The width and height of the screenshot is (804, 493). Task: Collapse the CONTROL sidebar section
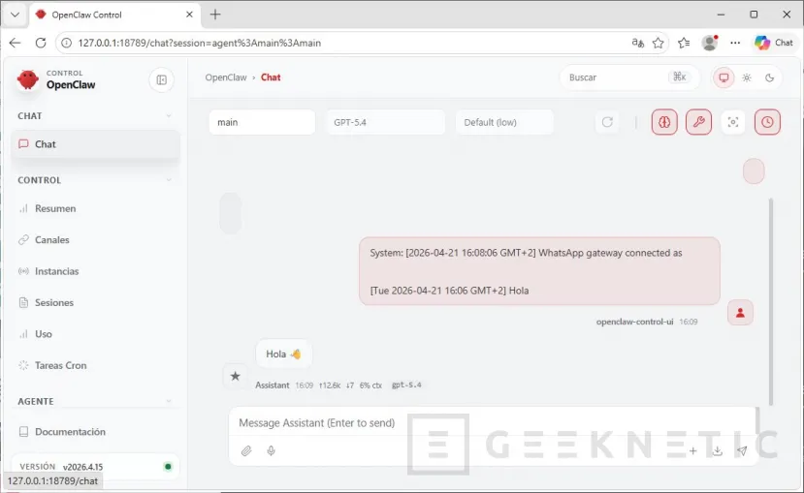pos(169,180)
